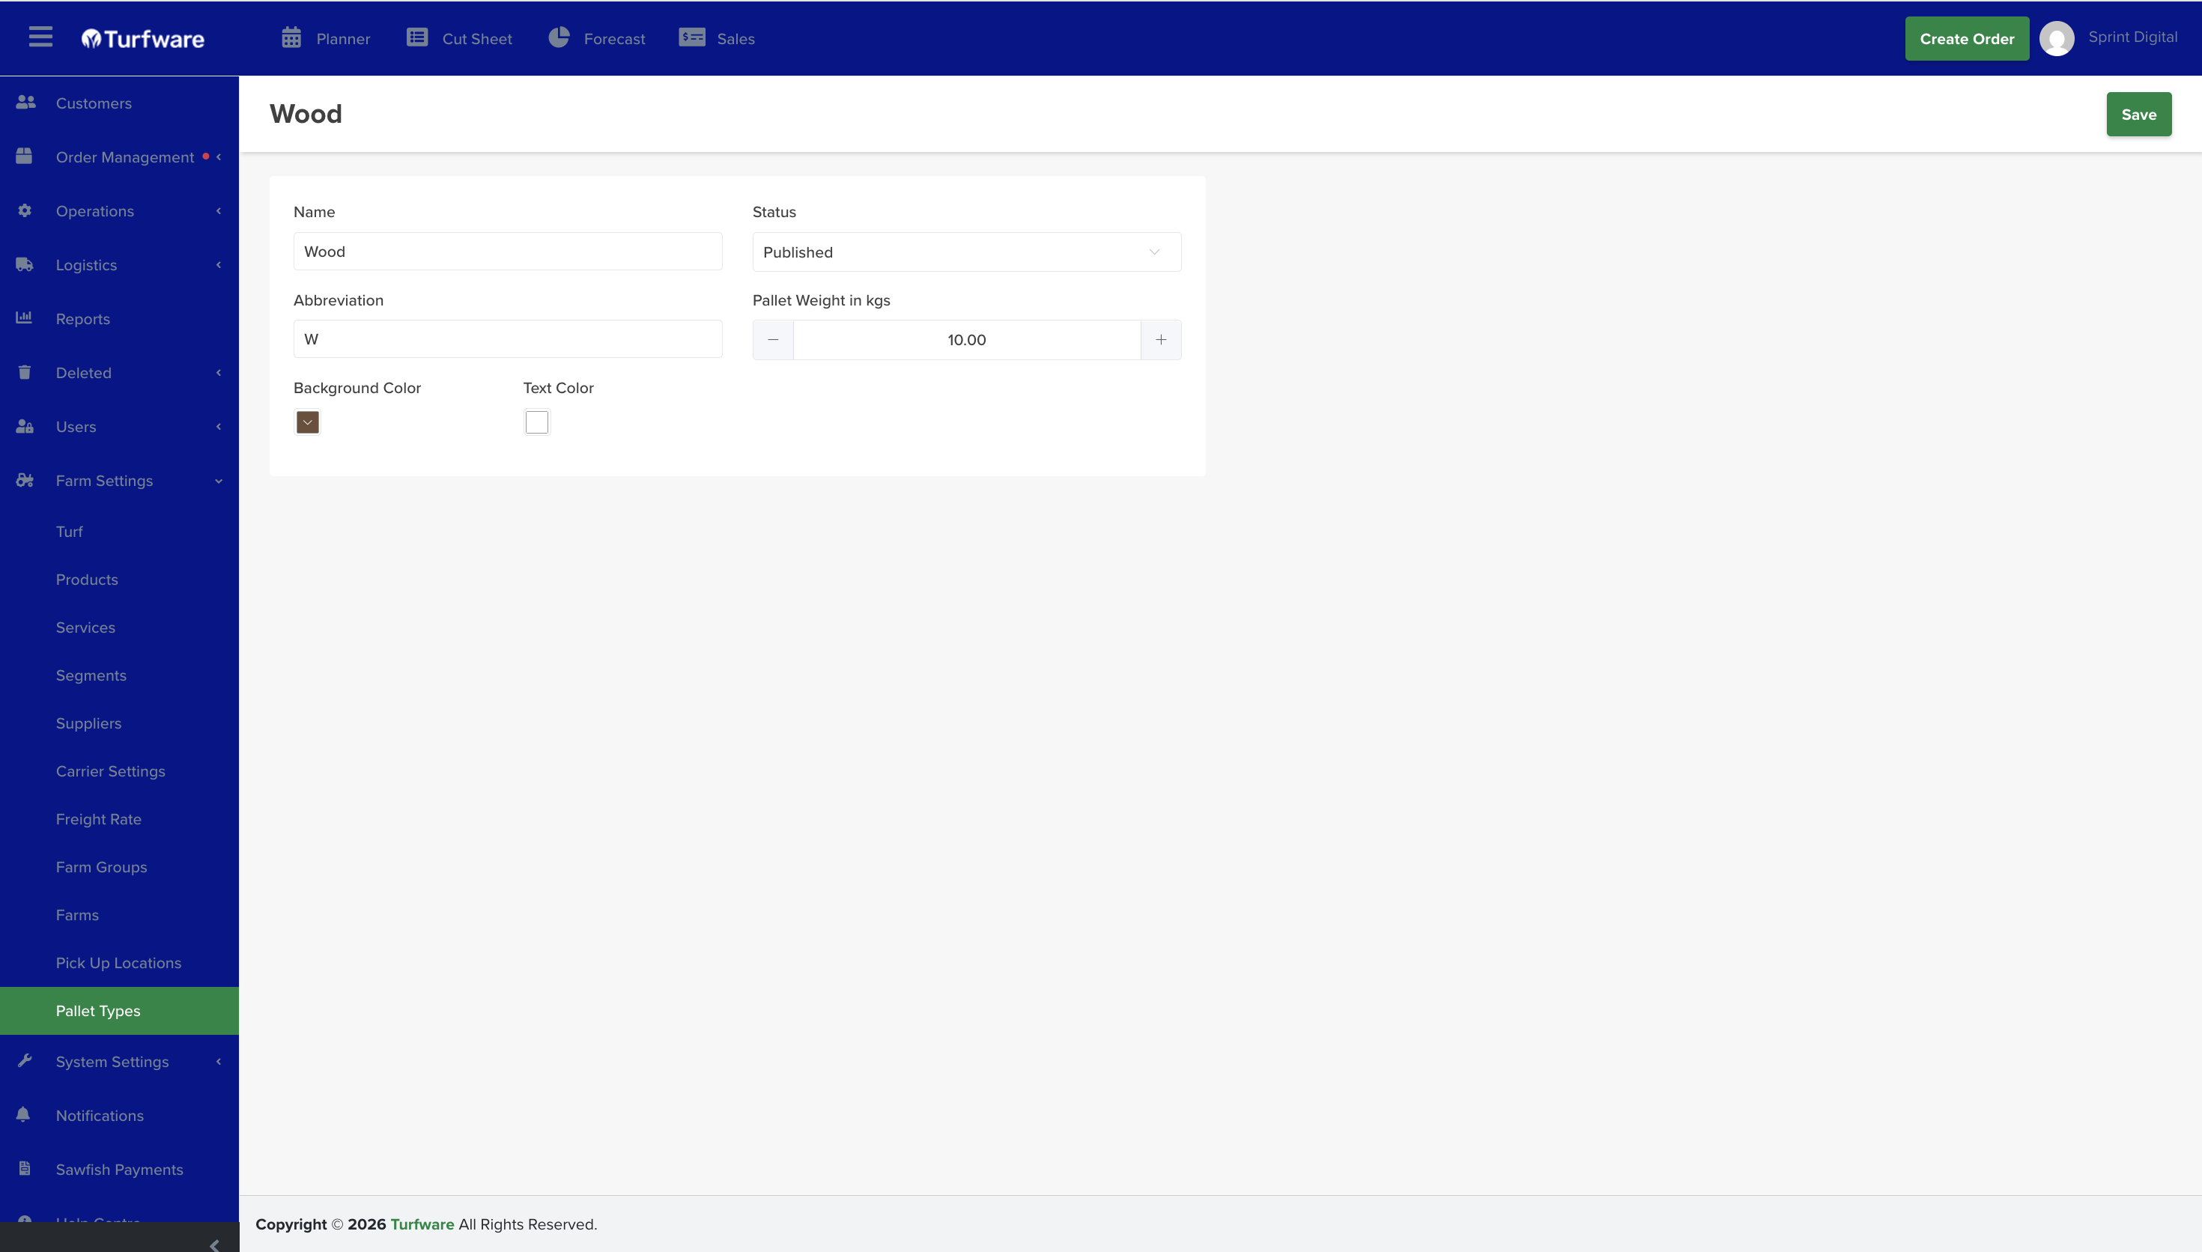Image resolution: width=2202 pixels, height=1252 pixels.
Task: Open Sawfish Payments in sidebar
Action: tap(120, 1170)
